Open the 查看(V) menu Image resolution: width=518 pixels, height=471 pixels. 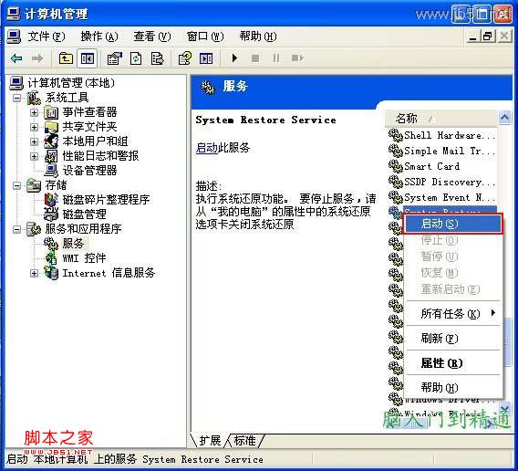pos(152,37)
